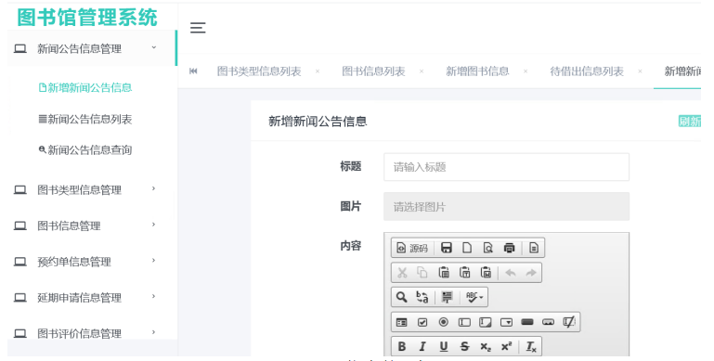714x361 pixels.
Task: Open 新闻公告信息列表 in the sidebar
Action: [x=85, y=120]
